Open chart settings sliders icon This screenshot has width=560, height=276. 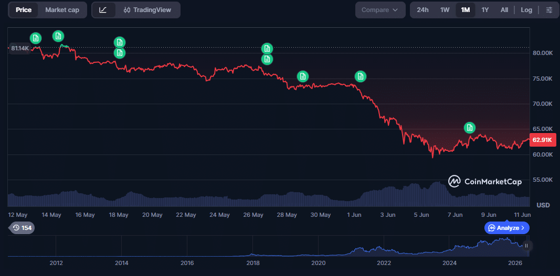coord(549,10)
